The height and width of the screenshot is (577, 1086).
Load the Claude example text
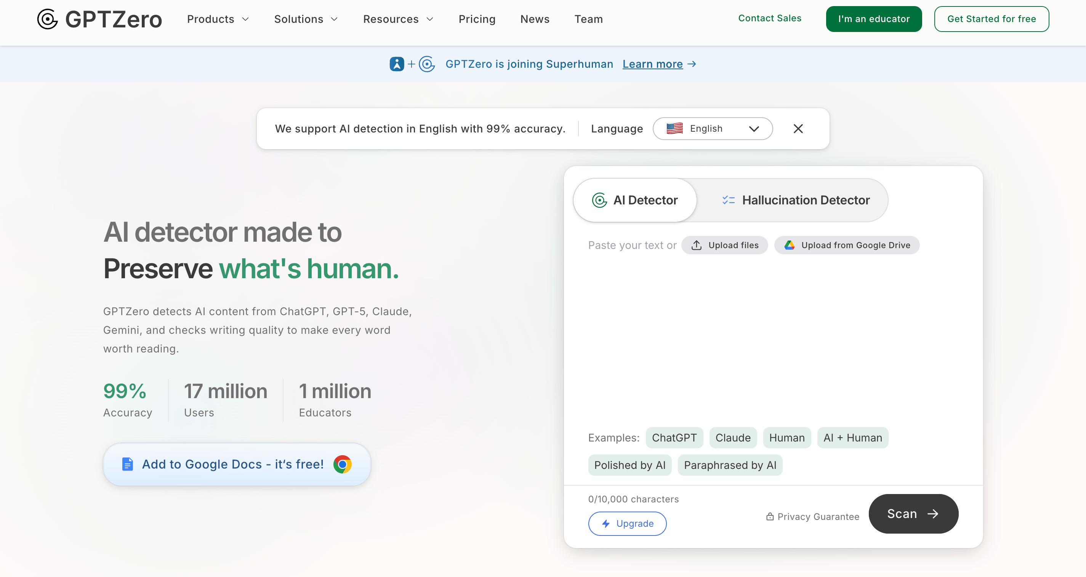(733, 438)
